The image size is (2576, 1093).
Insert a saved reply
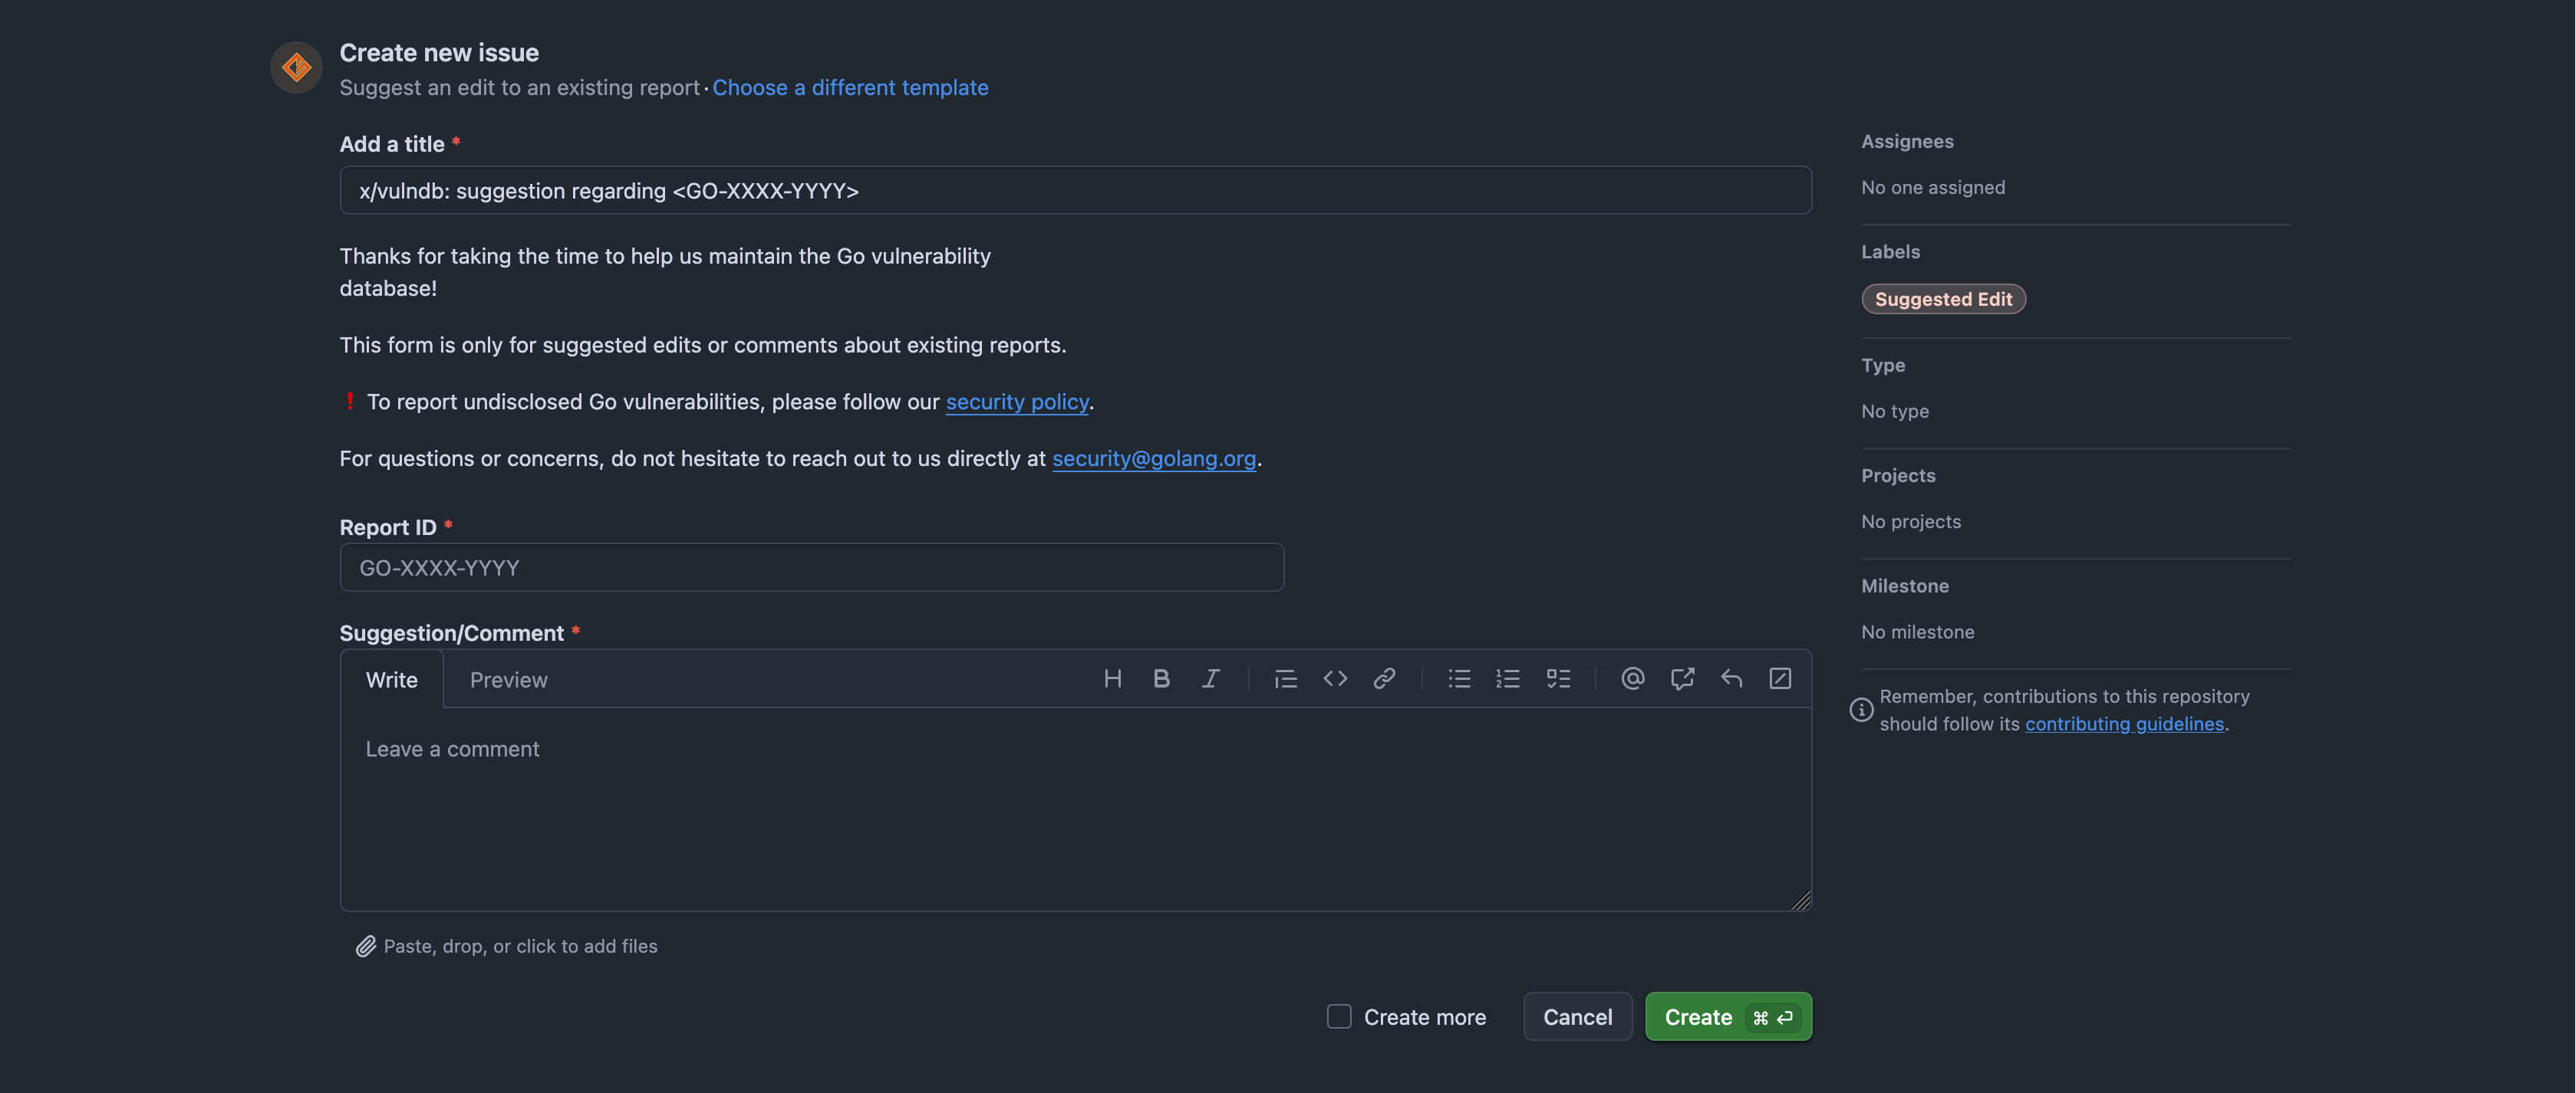[x=1731, y=678]
